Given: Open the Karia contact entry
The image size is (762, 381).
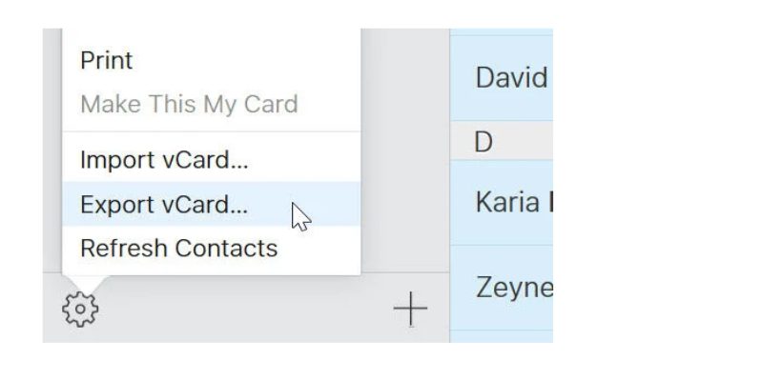Looking at the screenshot, I should (x=502, y=202).
